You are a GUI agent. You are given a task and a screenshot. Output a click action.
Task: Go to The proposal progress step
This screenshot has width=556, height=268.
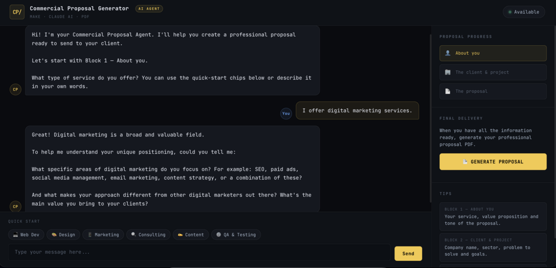pos(493,91)
